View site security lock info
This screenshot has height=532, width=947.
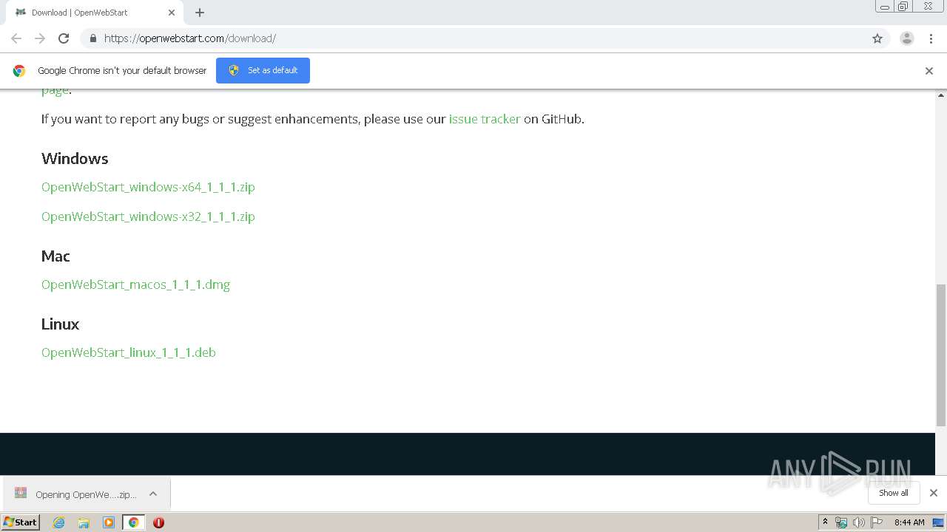click(x=92, y=38)
